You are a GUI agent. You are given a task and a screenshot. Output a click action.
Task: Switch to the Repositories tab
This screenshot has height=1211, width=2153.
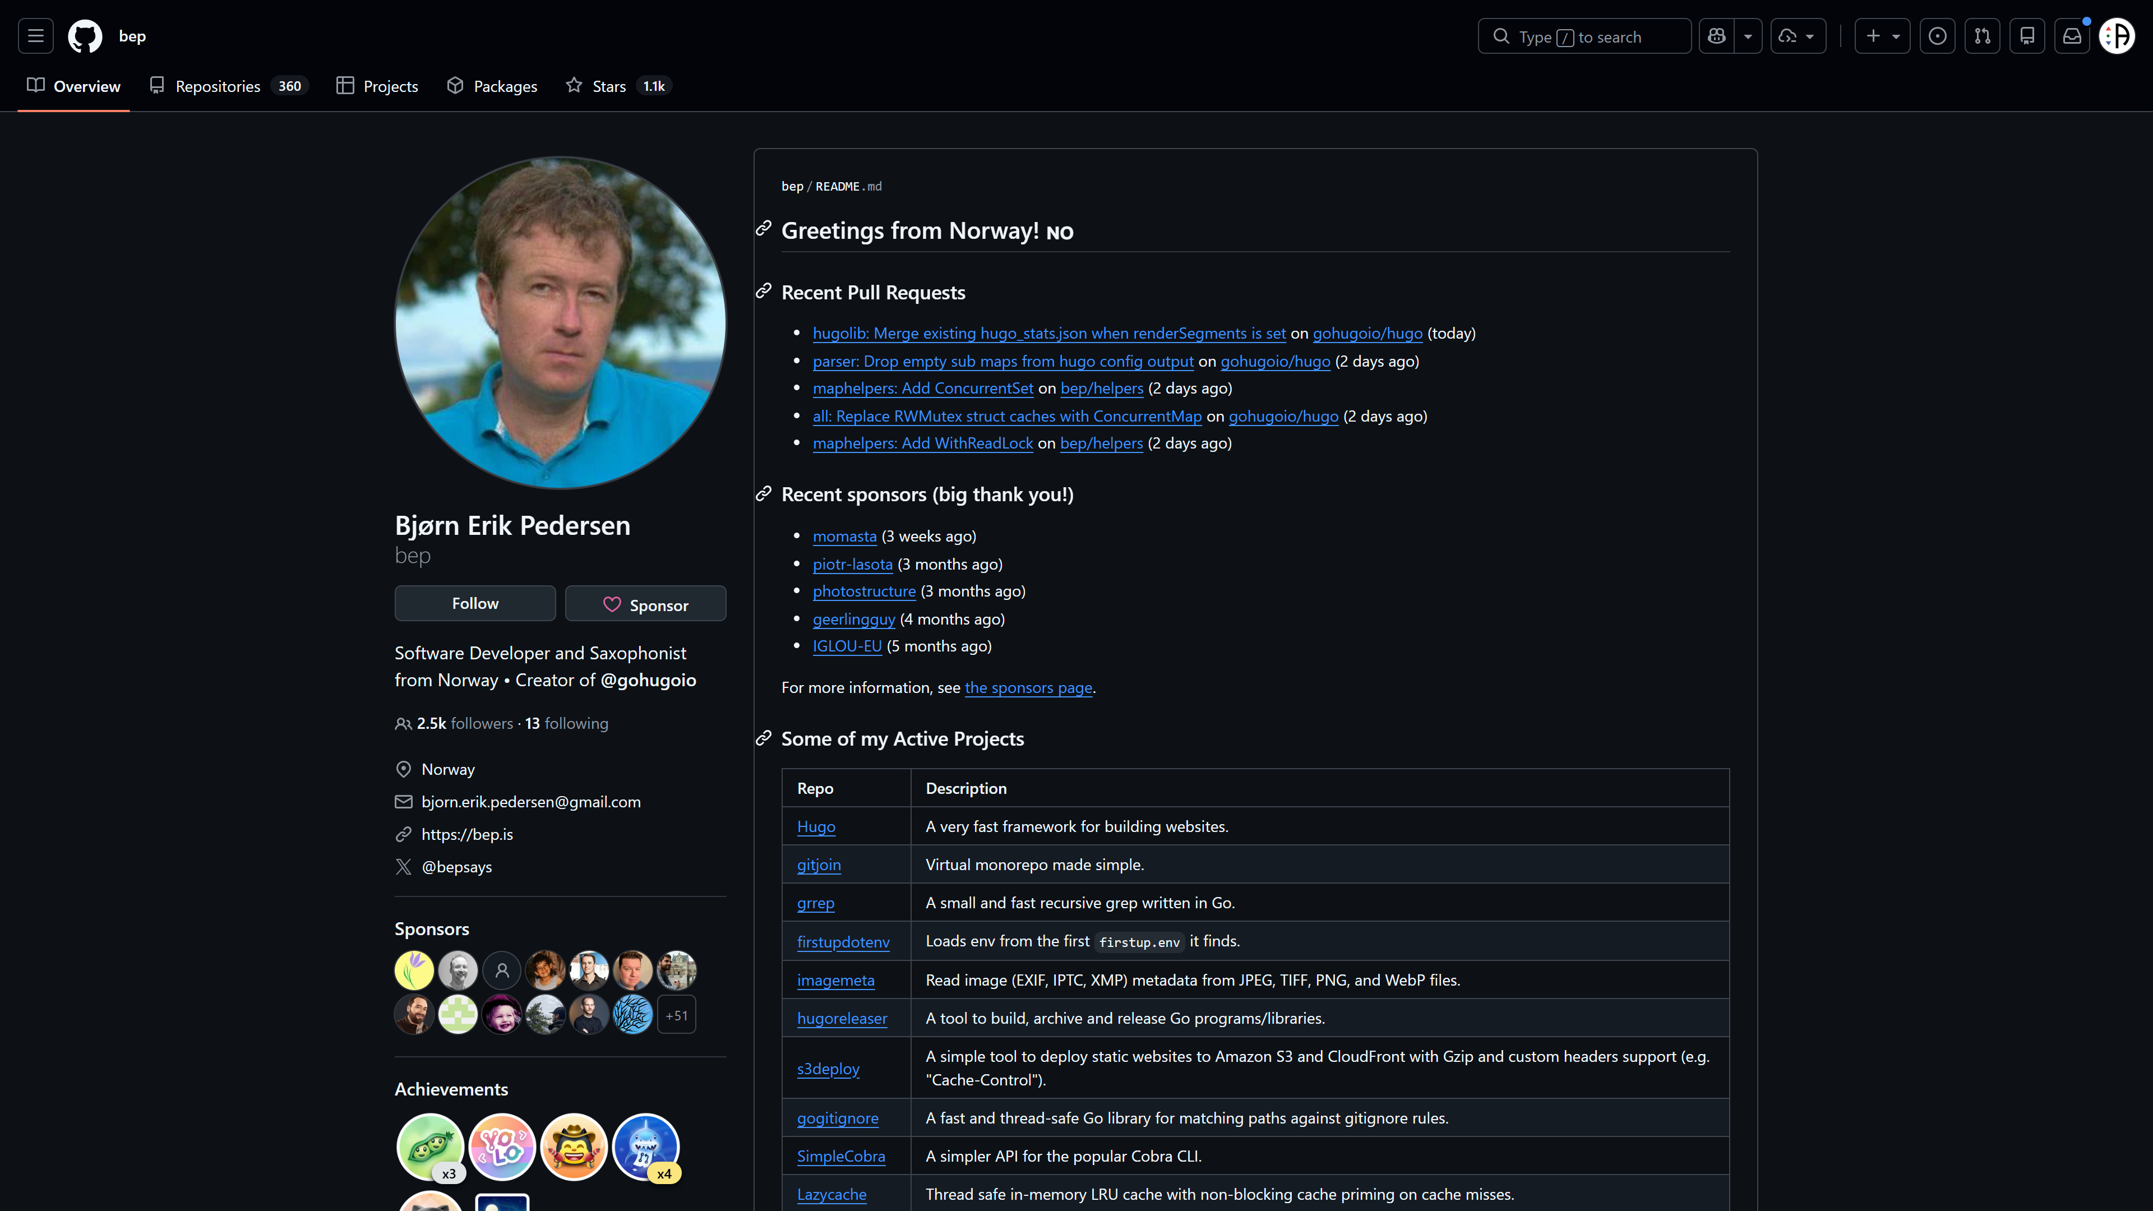(228, 86)
